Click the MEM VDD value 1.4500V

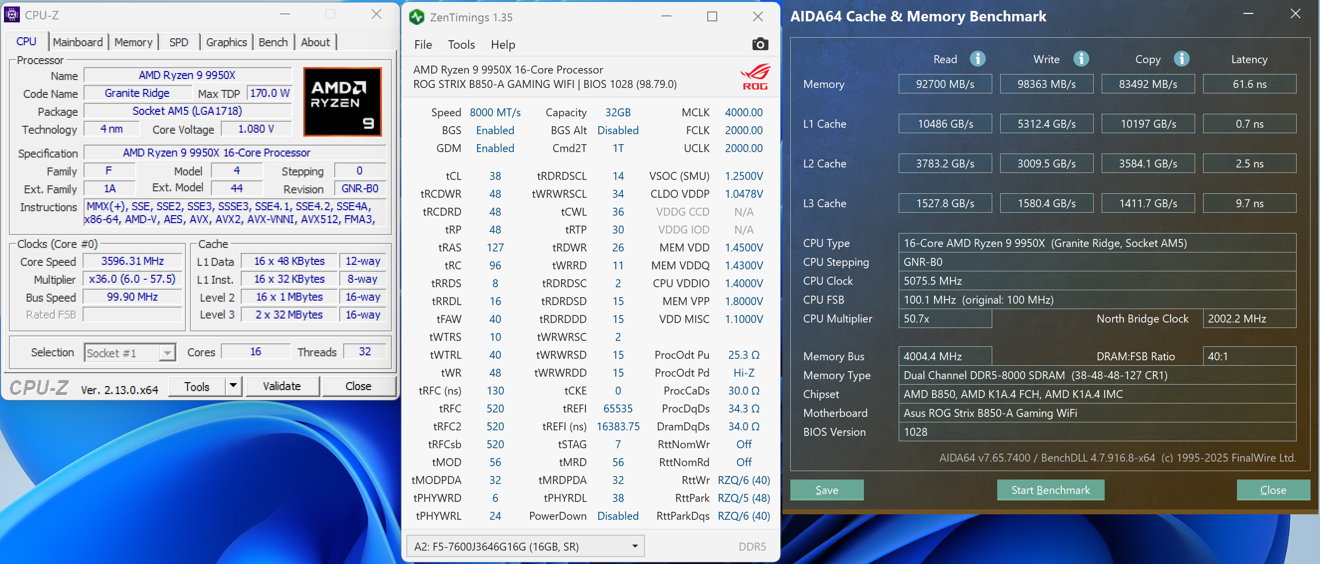(x=744, y=247)
